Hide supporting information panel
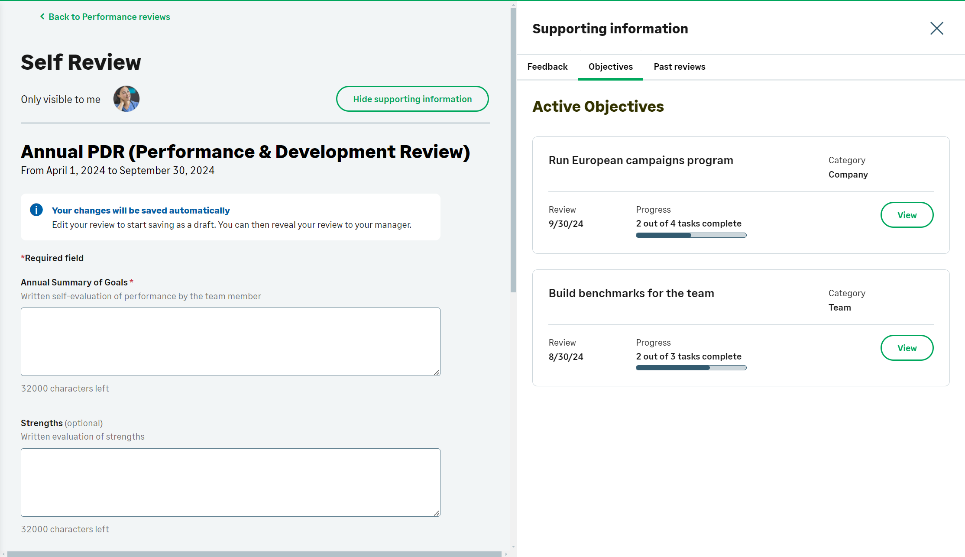This screenshot has width=965, height=557. 412,99
